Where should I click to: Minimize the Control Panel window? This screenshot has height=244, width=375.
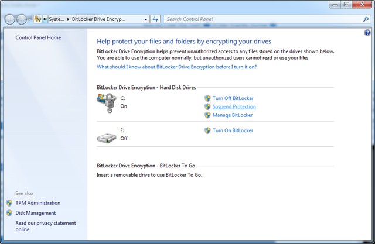click(x=335, y=4)
